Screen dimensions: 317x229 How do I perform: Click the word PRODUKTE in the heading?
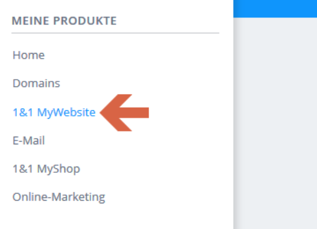pyautogui.click(x=85, y=21)
